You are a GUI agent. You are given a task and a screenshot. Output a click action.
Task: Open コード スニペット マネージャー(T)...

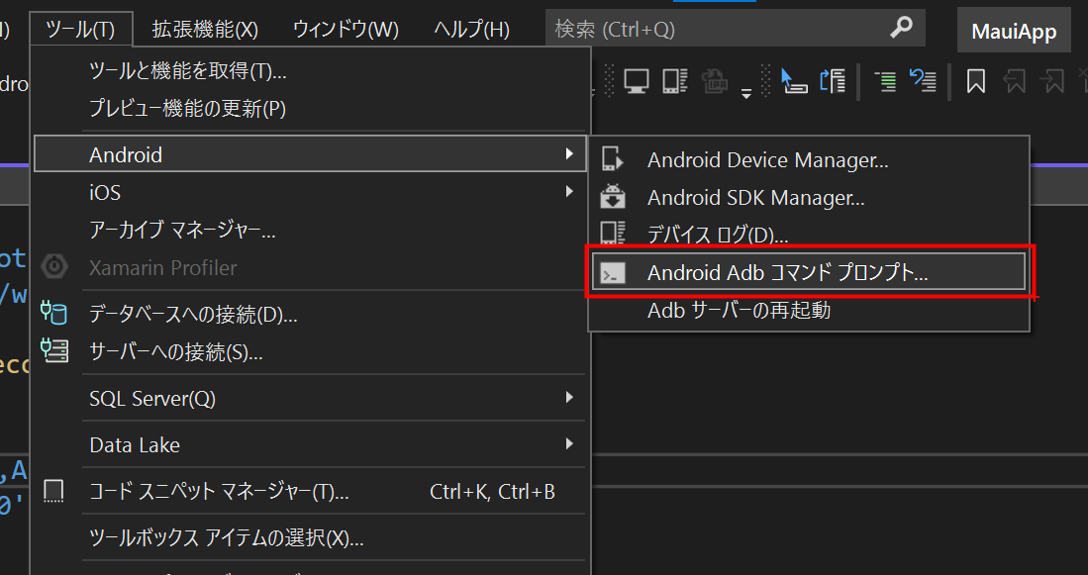pos(311,491)
